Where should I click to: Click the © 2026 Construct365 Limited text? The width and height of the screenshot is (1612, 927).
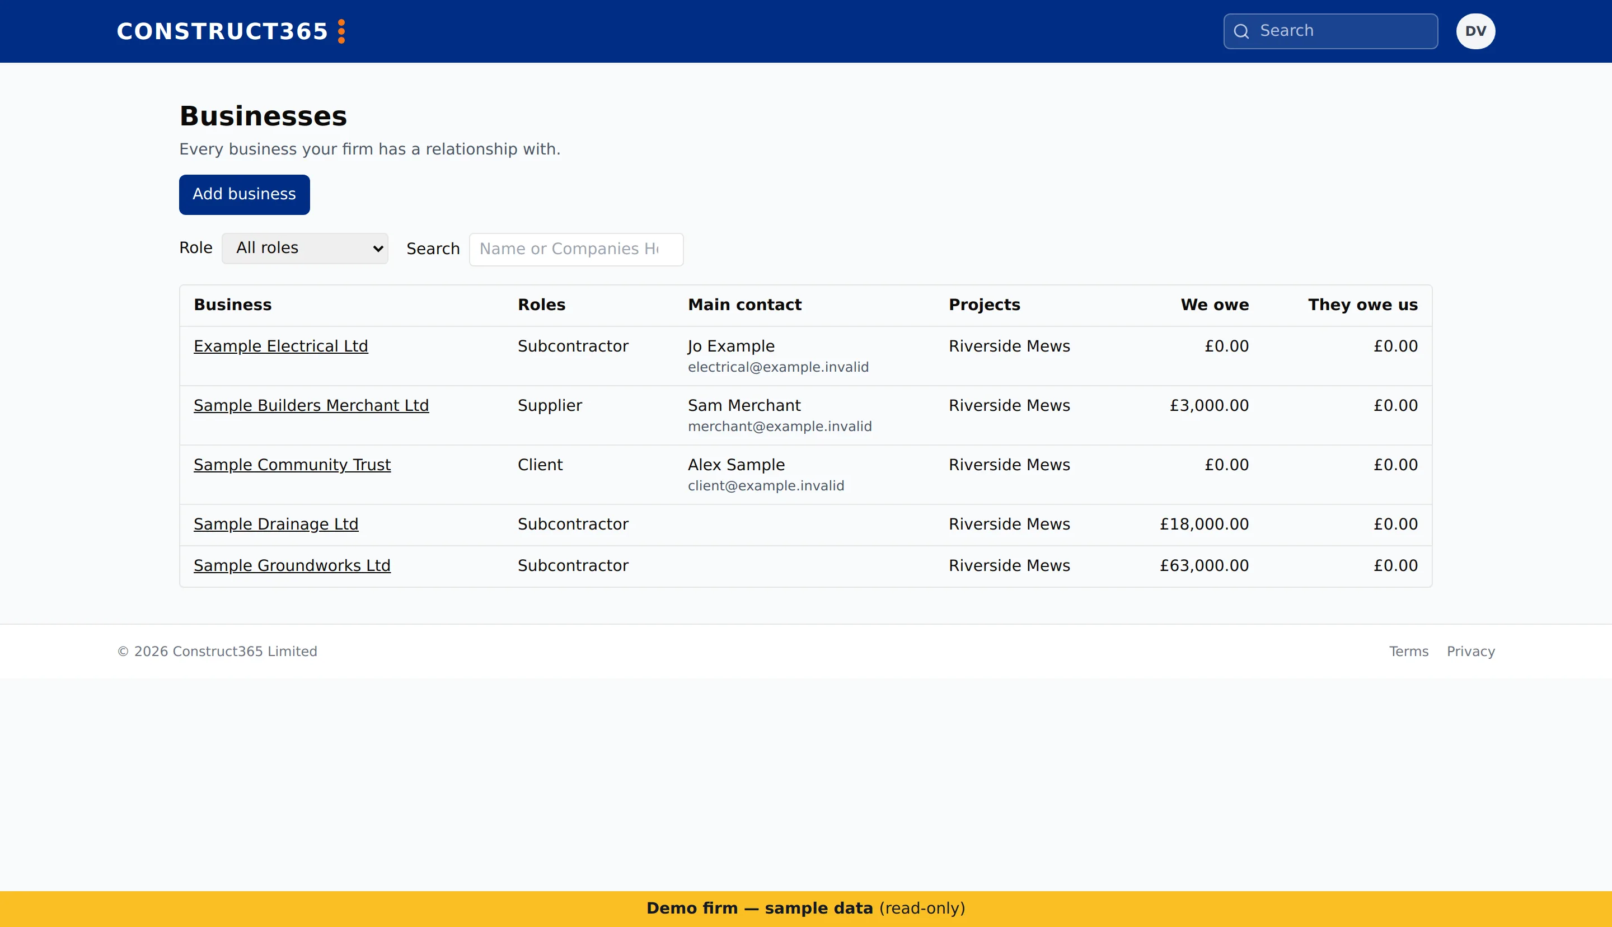click(217, 652)
